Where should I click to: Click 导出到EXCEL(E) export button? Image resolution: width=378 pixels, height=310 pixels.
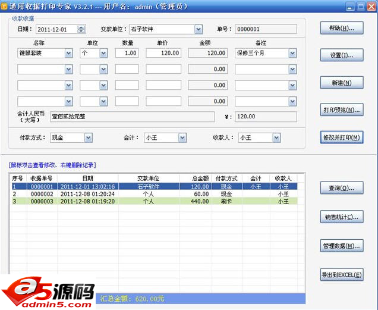pos(342,274)
